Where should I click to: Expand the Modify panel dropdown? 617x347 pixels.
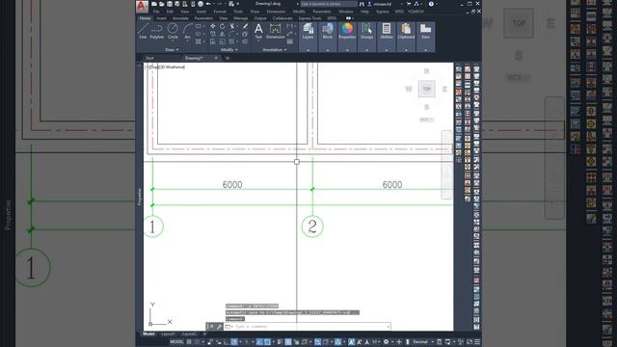tap(229, 50)
